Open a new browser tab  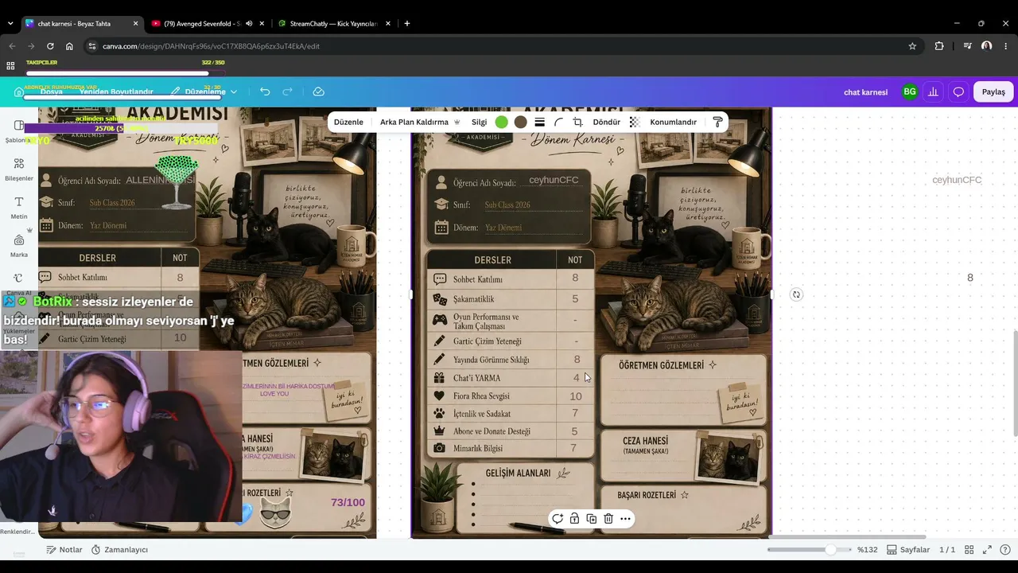click(x=407, y=24)
